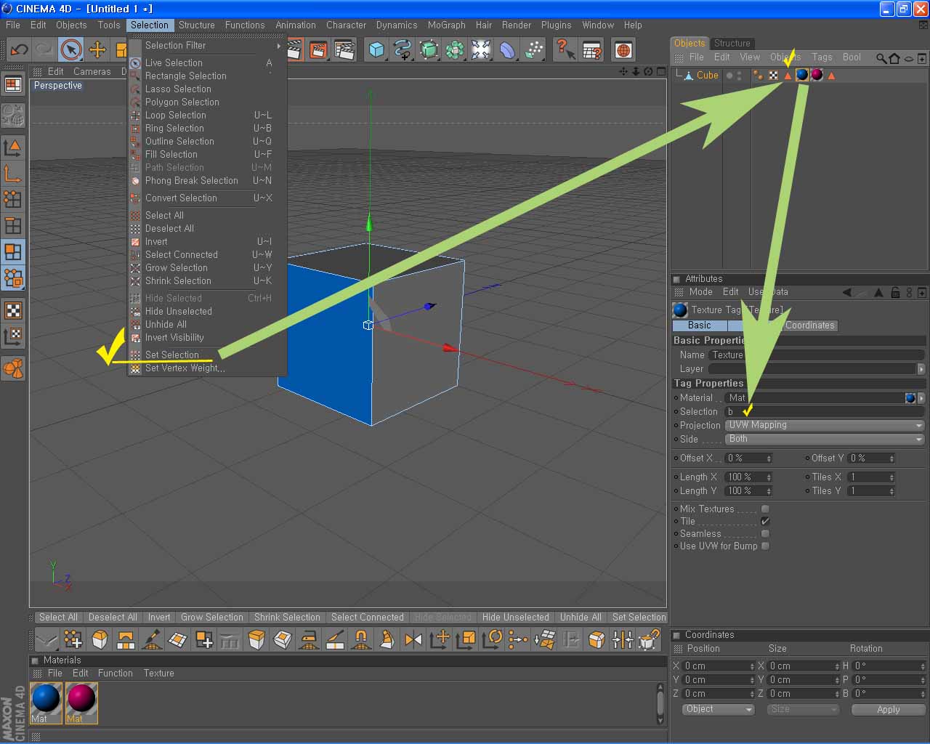Open the Projection UVW Mapping dropdown
930x744 pixels.
pos(825,425)
